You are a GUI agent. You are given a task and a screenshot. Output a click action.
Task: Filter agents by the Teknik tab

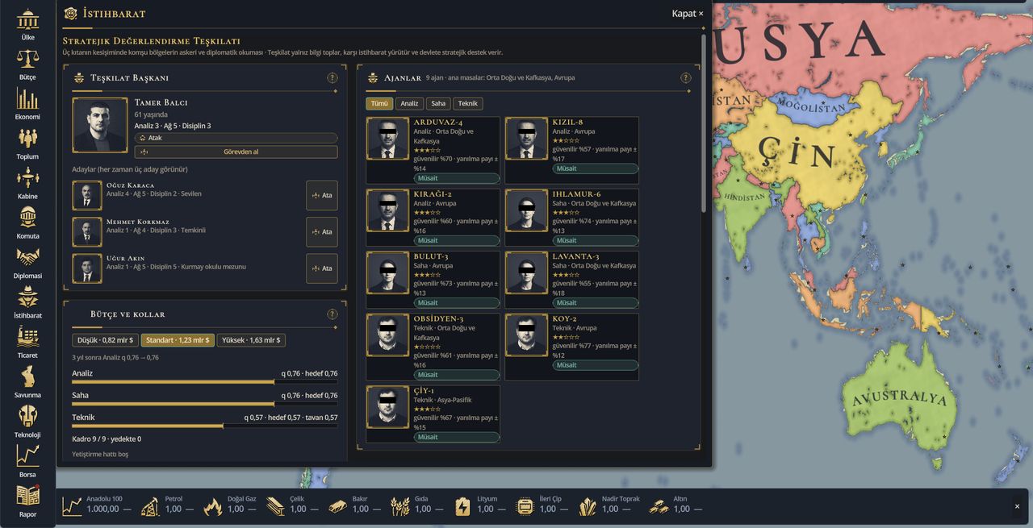(x=468, y=103)
